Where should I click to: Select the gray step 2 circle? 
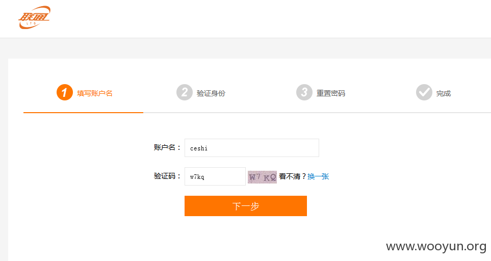coord(185,92)
